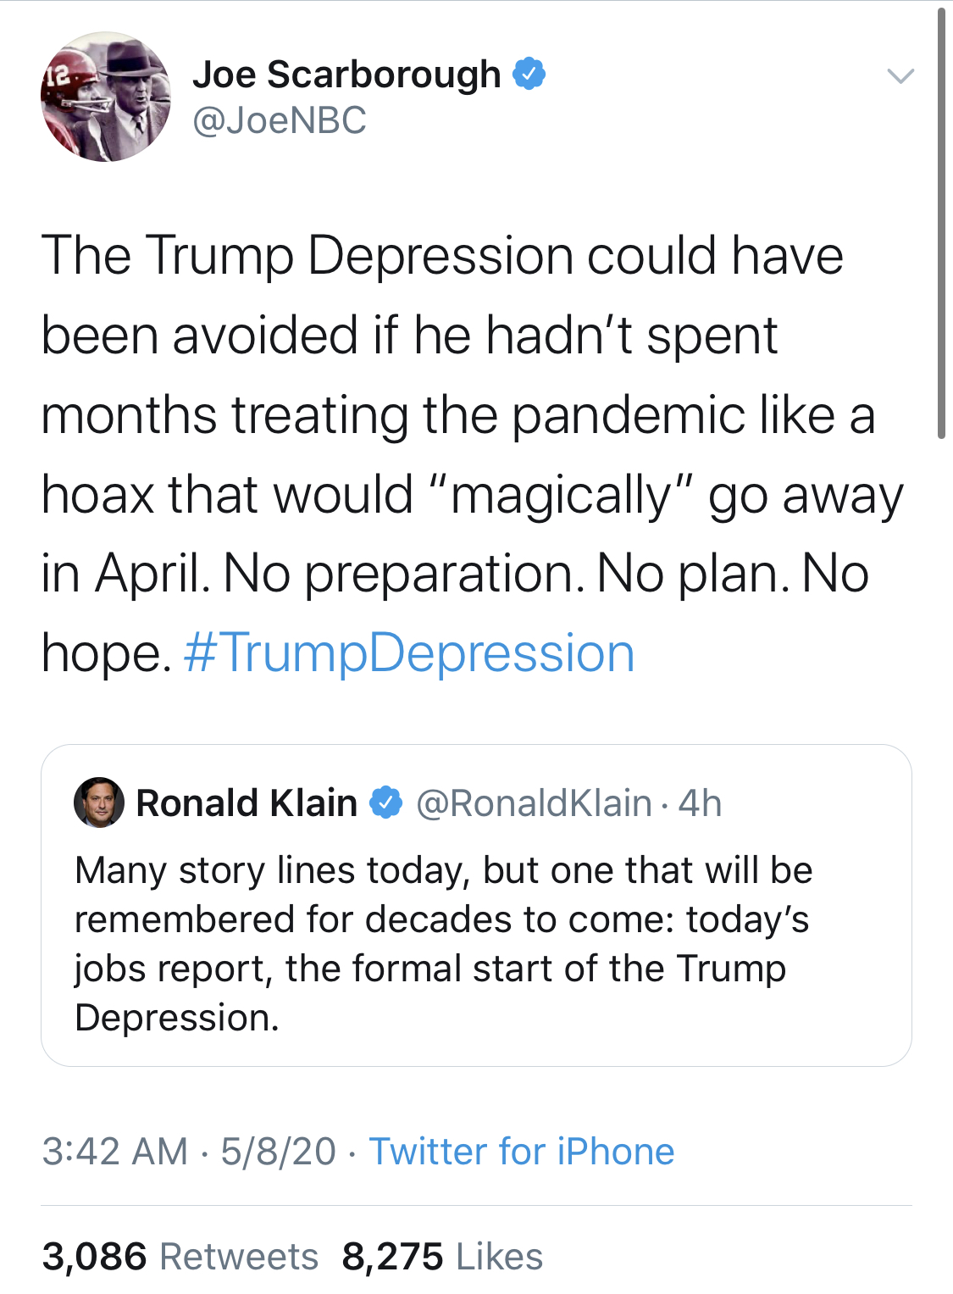The width and height of the screenshot is (953, 1294).
Task: Click the 4h timestamp on quoted tweet
Action: [700, 803]
